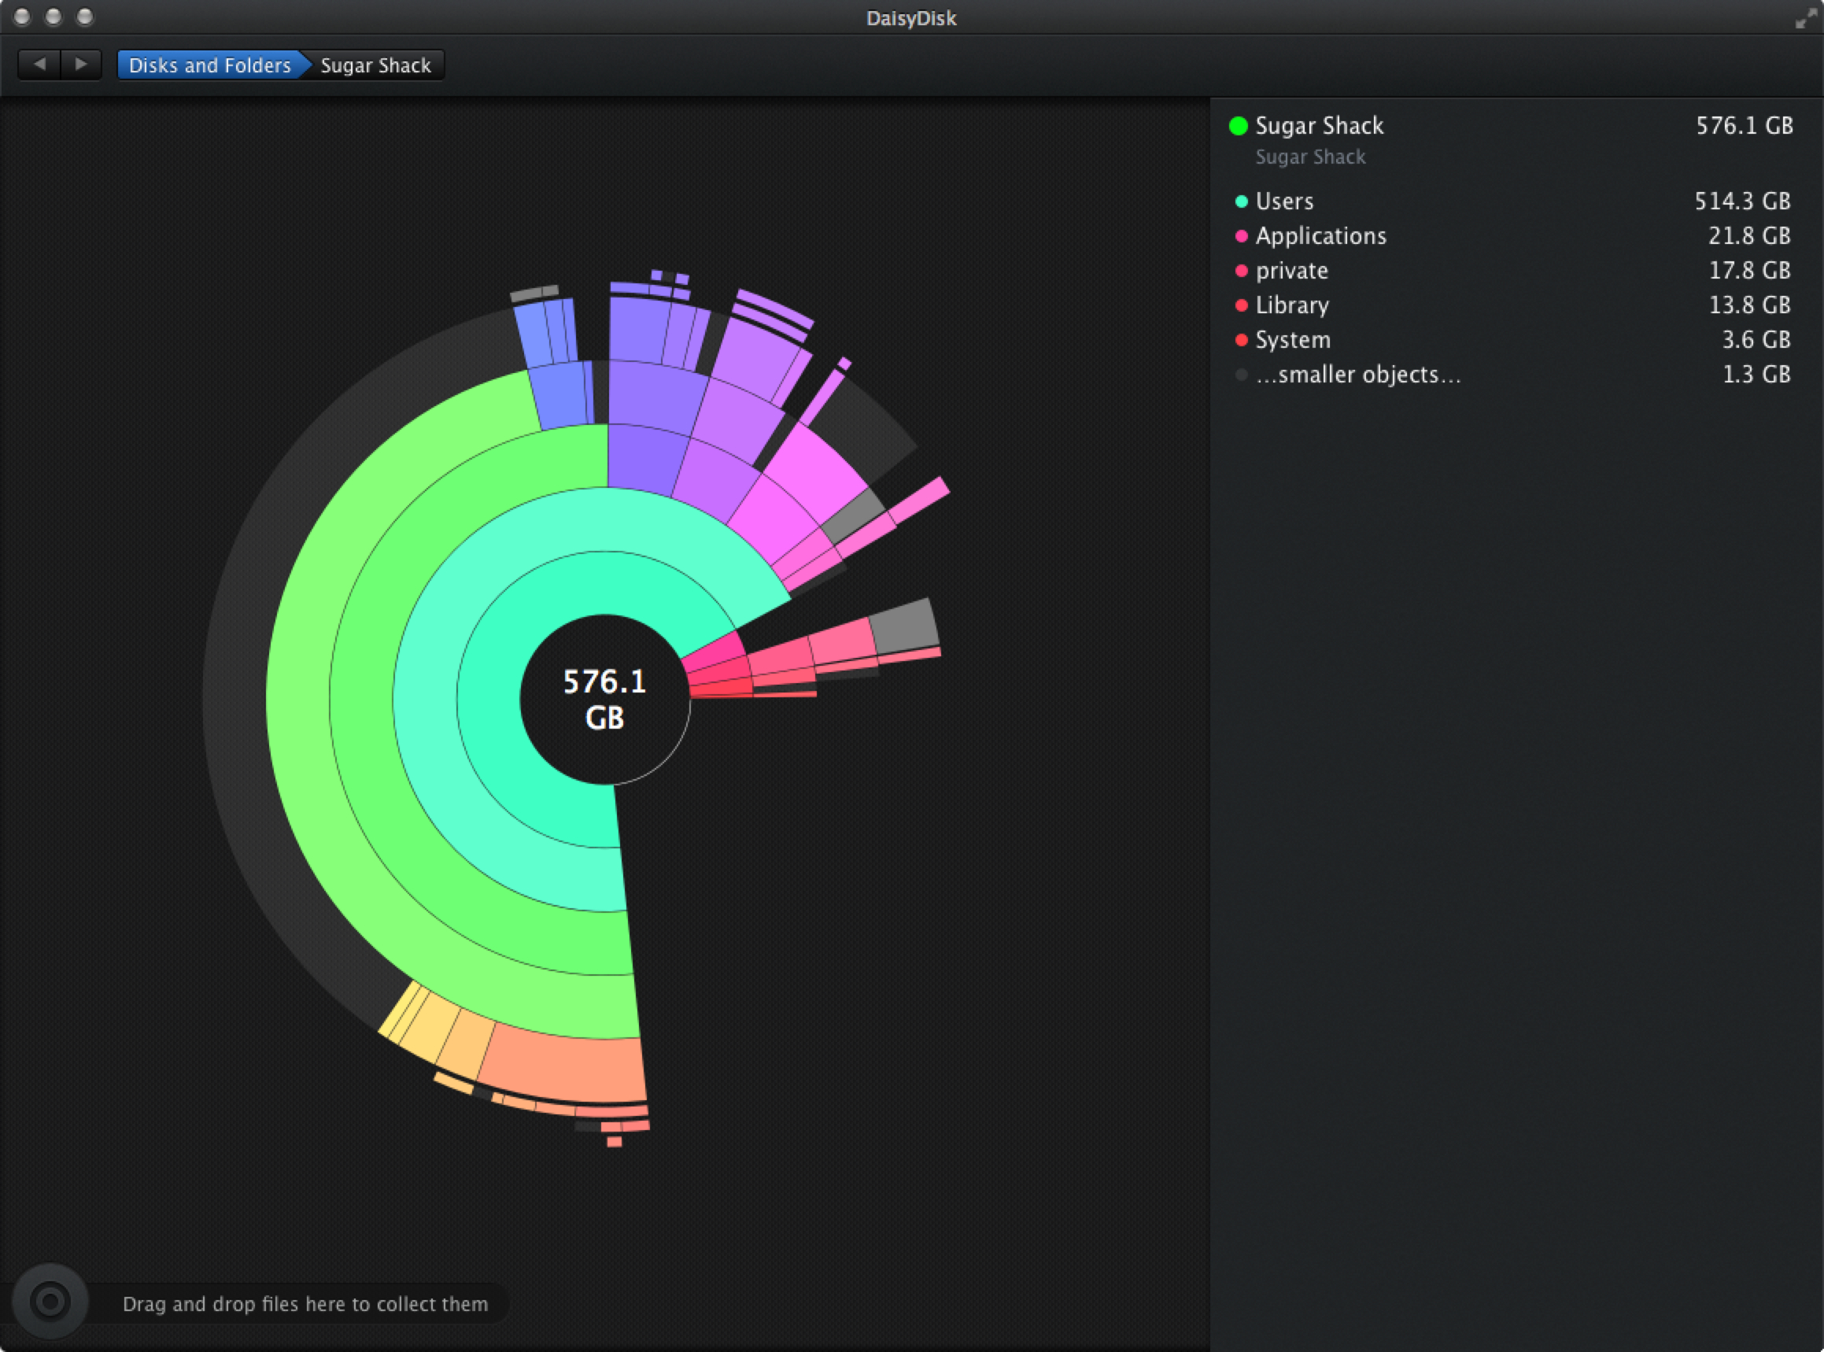
Task: Select the private folder row
Action: (1513, 270)
